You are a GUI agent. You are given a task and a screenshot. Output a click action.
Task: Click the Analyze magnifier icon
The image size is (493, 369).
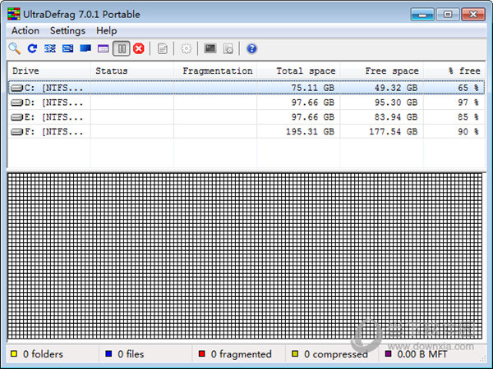(15, 48)
